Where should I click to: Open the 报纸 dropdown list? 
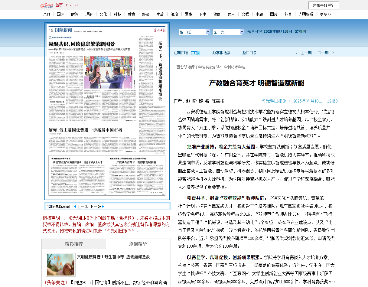208,32
